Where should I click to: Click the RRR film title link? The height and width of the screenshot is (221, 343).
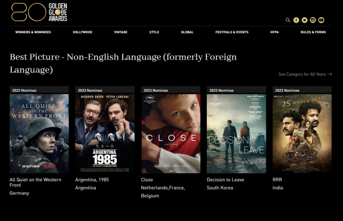coord(277,180)
